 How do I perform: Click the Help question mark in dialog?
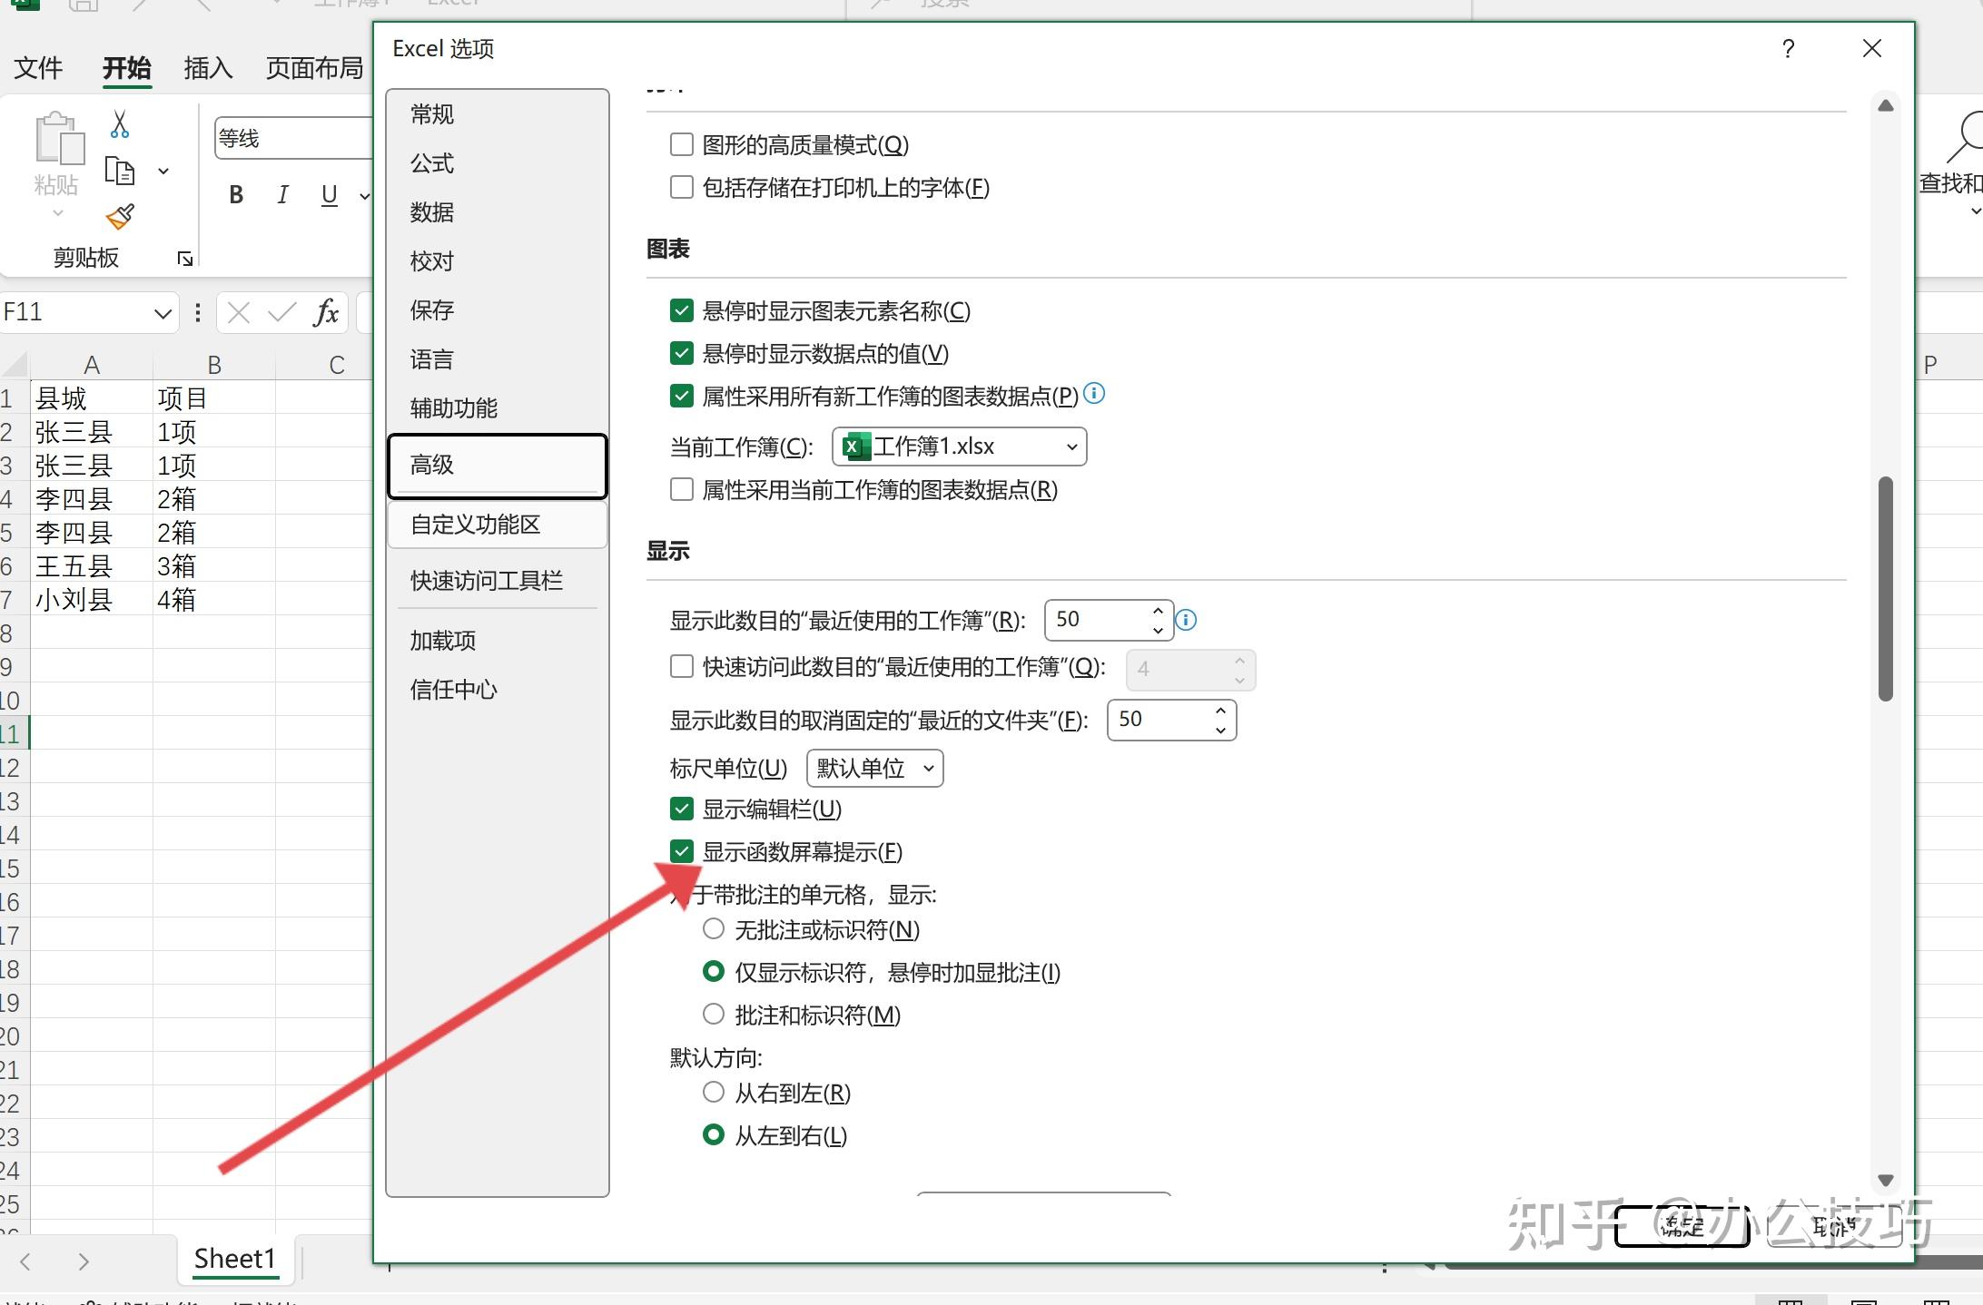[x=1788, y=49]
